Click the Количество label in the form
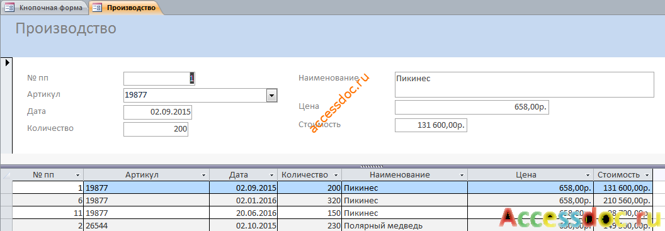665x231 pixels. pos(50,128)
